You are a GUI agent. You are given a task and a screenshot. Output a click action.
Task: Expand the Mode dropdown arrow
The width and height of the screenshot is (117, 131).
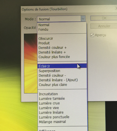83,19
